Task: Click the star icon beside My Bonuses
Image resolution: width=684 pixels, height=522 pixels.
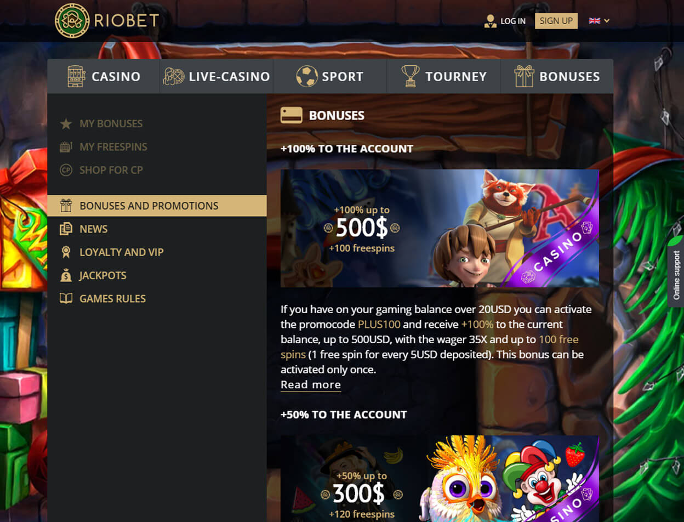Action: [x=66, y=124]
